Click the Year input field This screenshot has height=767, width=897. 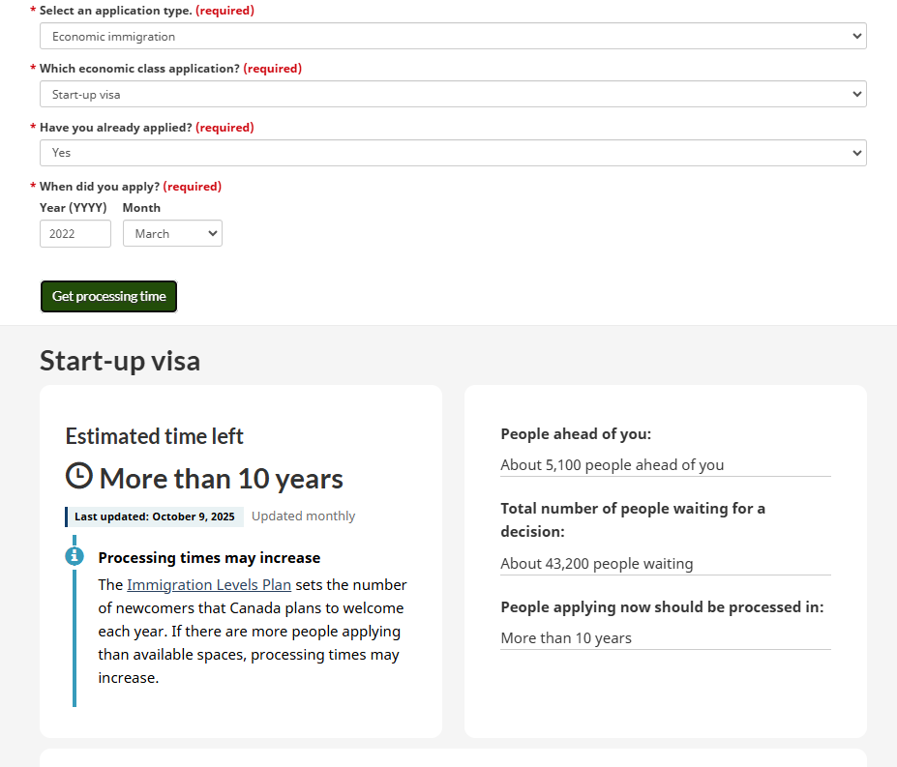[x=75, y=233]
